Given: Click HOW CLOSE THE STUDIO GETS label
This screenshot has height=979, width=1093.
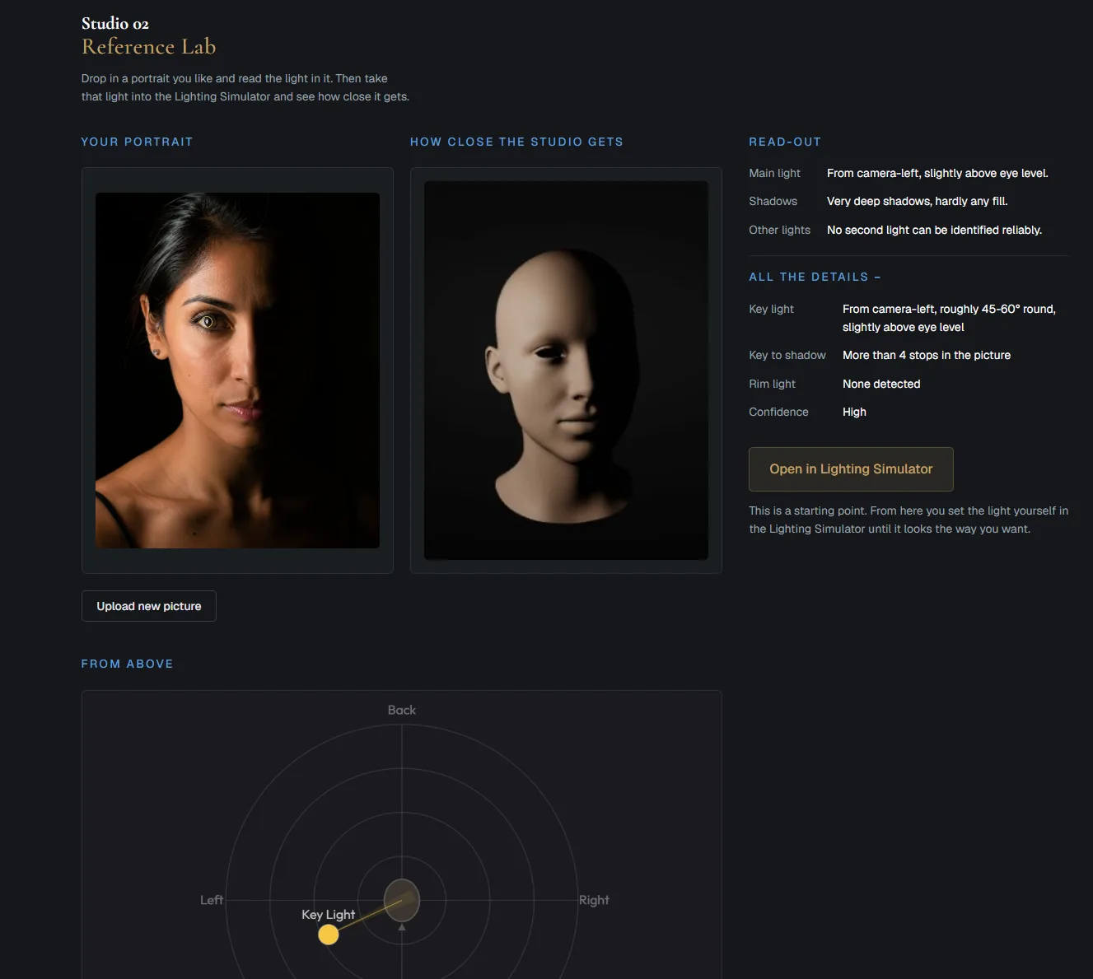Looking at the screenshot, I should click(x=516, y=142).
